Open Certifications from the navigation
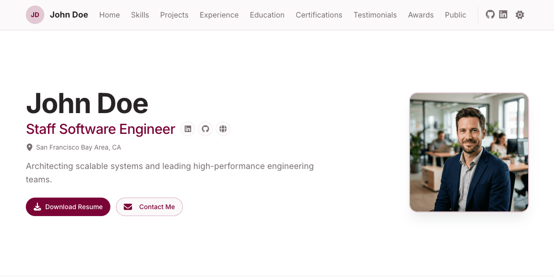 pyautogui.click(x=319, y=15)
